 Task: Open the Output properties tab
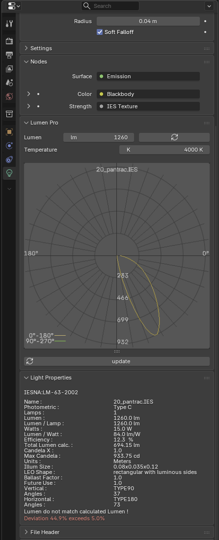coord(9,55)
